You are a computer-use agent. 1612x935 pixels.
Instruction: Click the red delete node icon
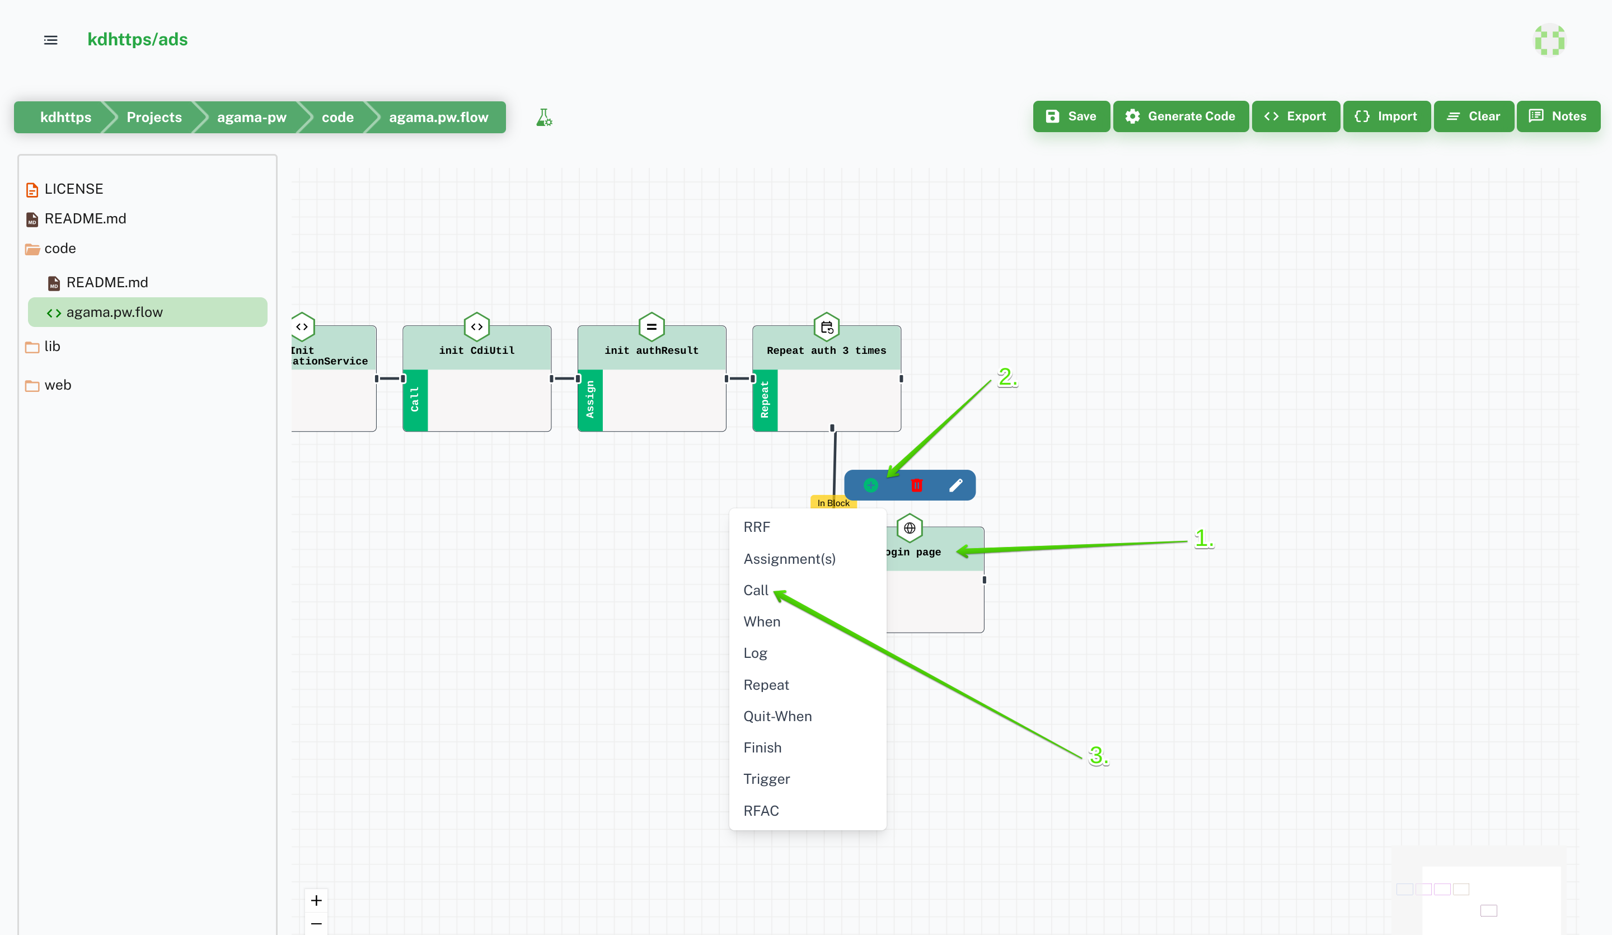[917, 485]
